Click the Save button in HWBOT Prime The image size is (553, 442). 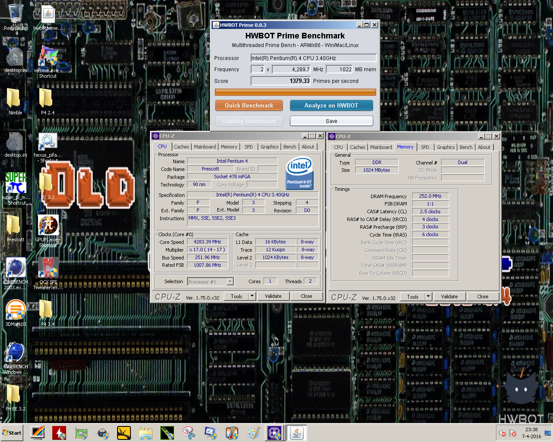click(331, 121)
